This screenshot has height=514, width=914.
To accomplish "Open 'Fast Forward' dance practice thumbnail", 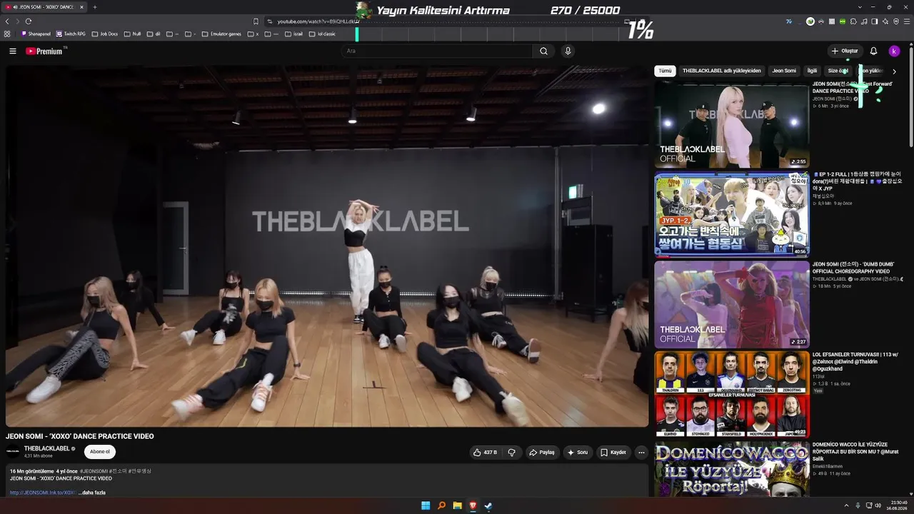I will tap(732, 124).
